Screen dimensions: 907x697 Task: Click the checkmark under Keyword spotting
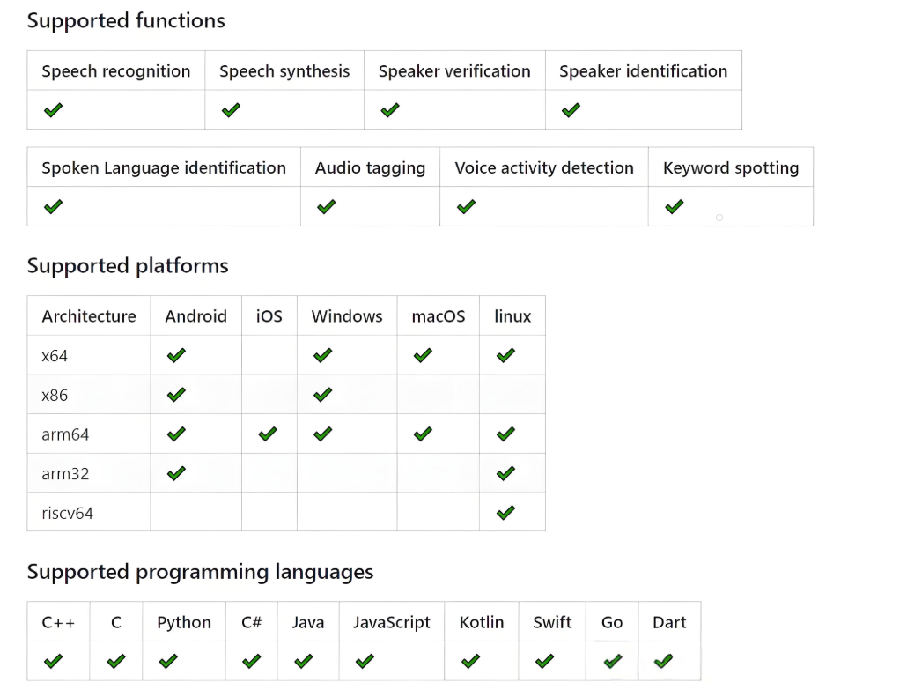click(x=675, y=207)
